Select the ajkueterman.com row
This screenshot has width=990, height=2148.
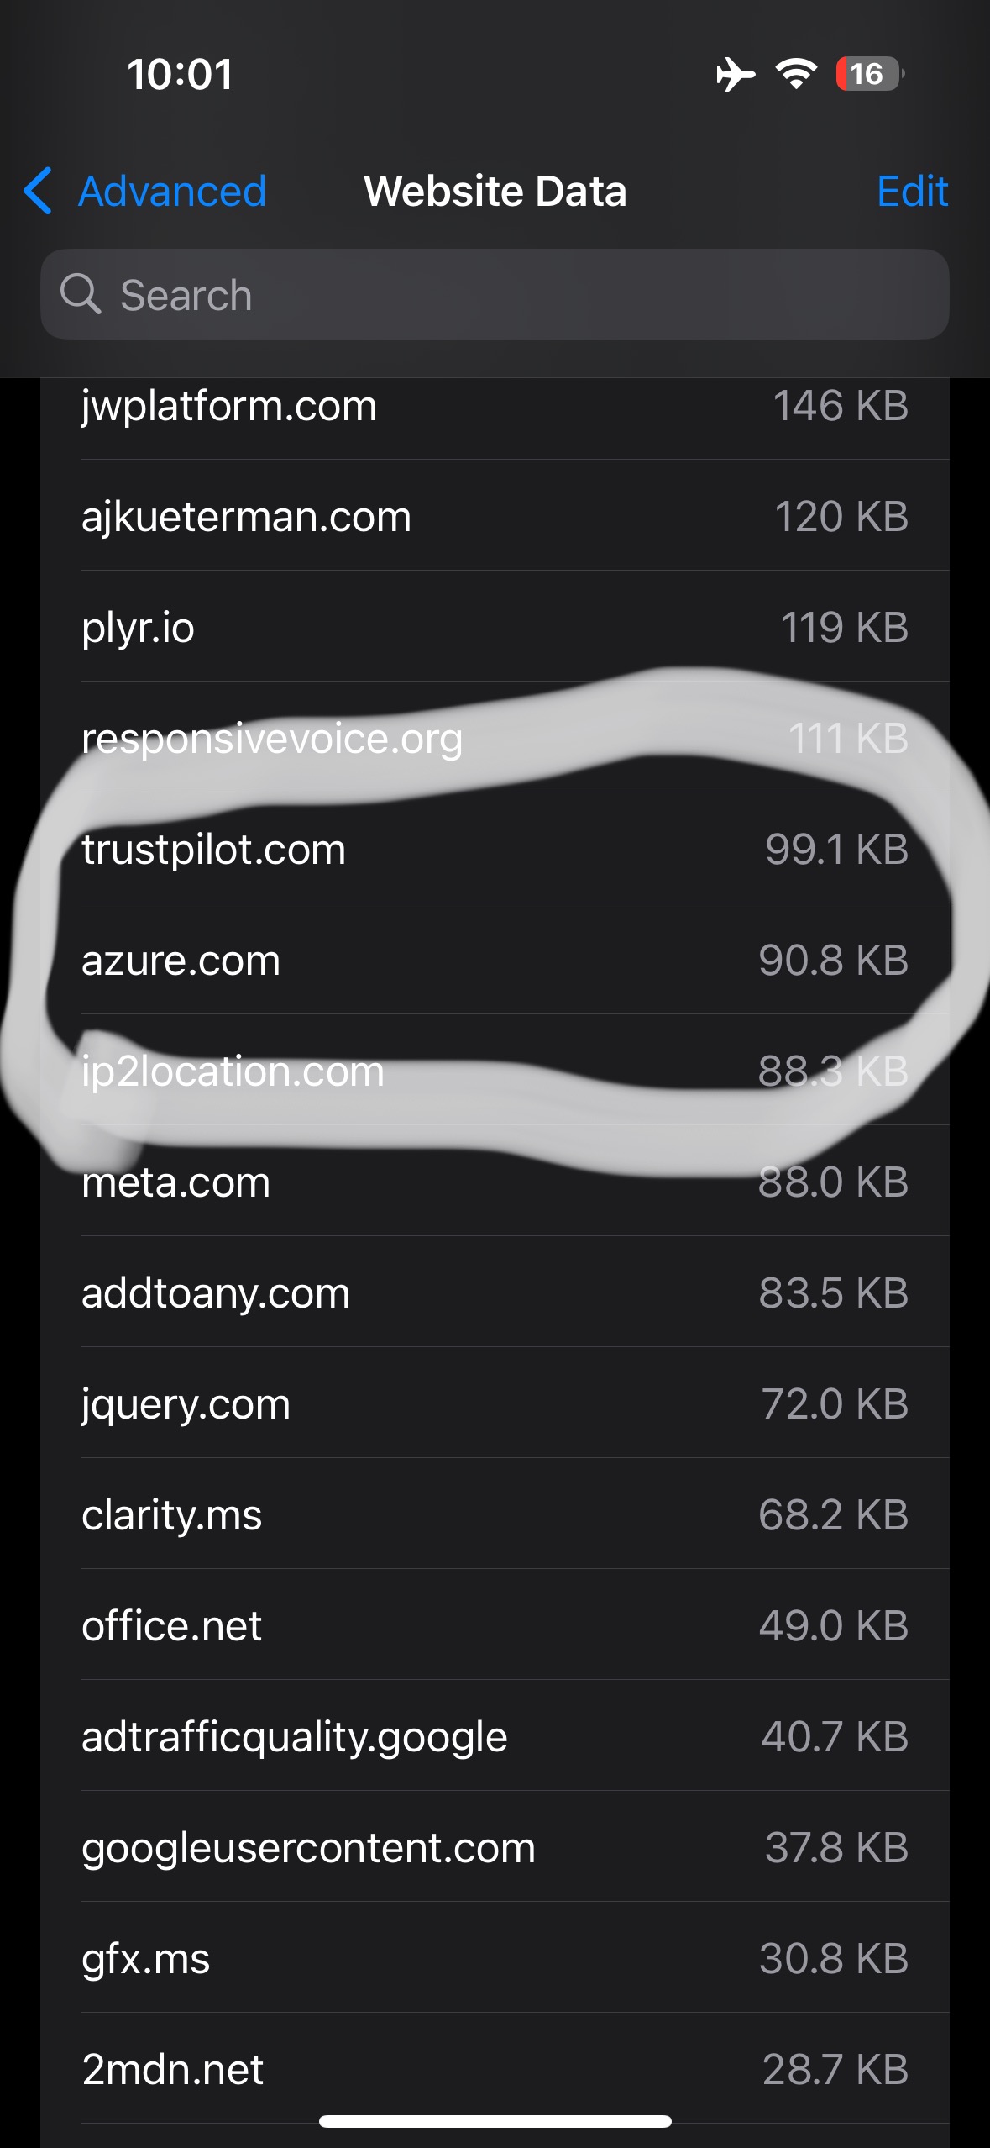(495, 516)
